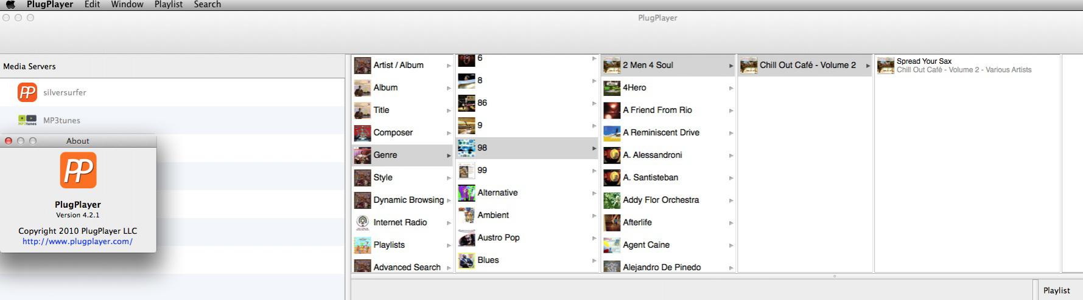Open the Playlists folder icon
This screenshot has height=300, width=1083.
click(362, 245)
